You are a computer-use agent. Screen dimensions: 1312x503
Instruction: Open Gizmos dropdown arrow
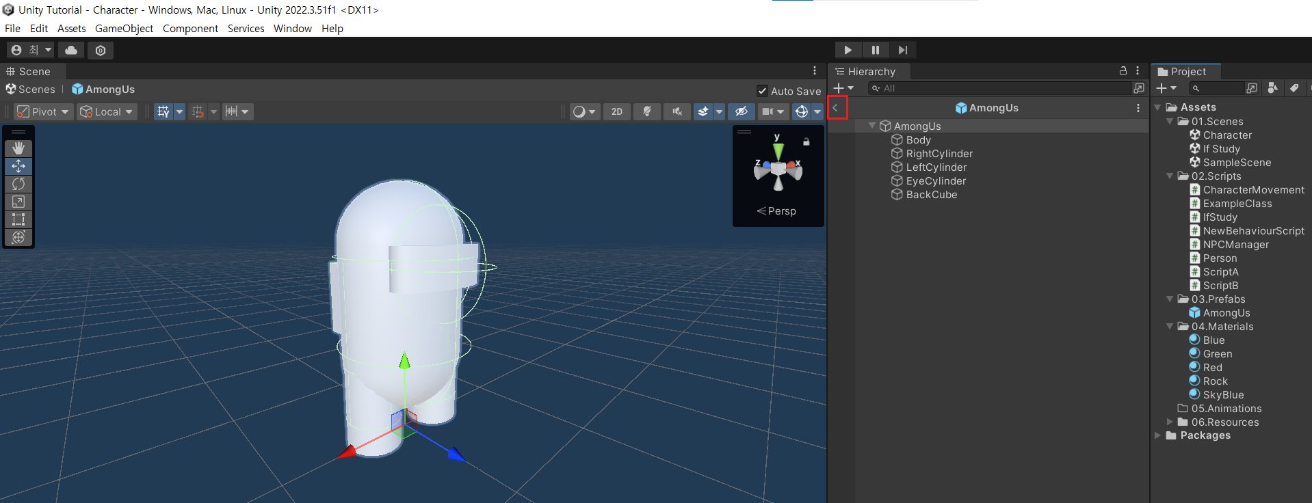point(817,111)
